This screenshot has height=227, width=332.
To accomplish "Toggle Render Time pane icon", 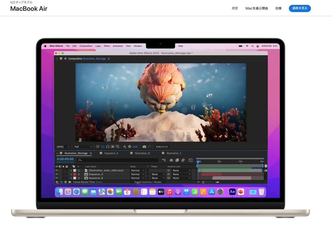I will [70, 182].
